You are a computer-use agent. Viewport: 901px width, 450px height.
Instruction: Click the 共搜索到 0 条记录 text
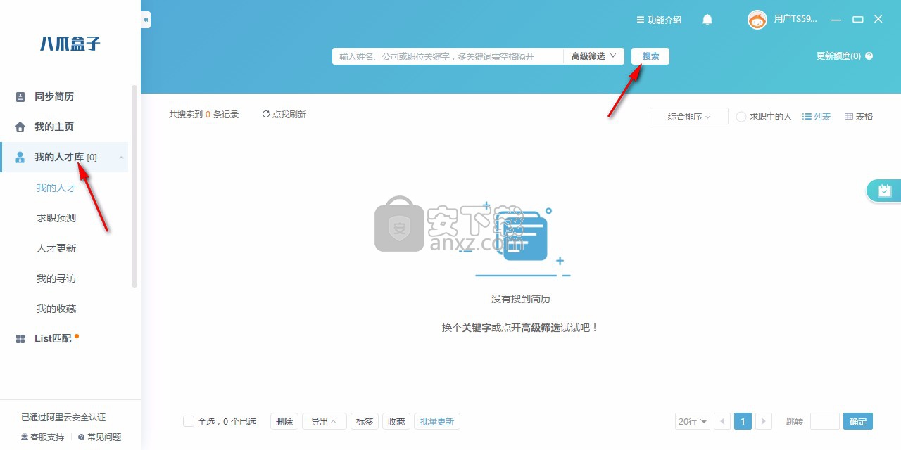(204, 114)
